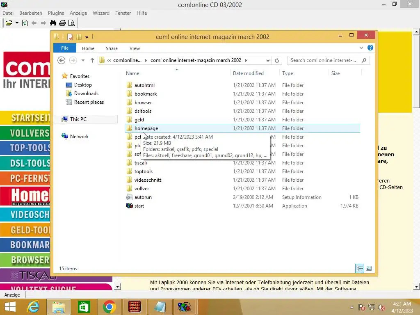Click the search box in Explorer
This screenshot has height=315, width=420.
click(329, 60)
